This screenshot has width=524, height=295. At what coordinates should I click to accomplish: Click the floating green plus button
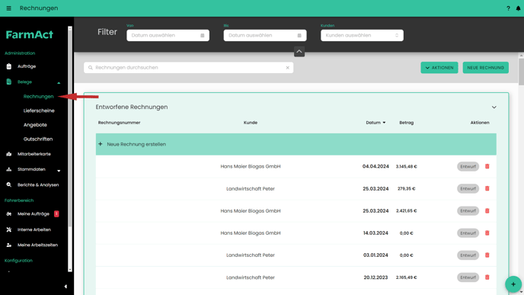[x=513, y=284]
